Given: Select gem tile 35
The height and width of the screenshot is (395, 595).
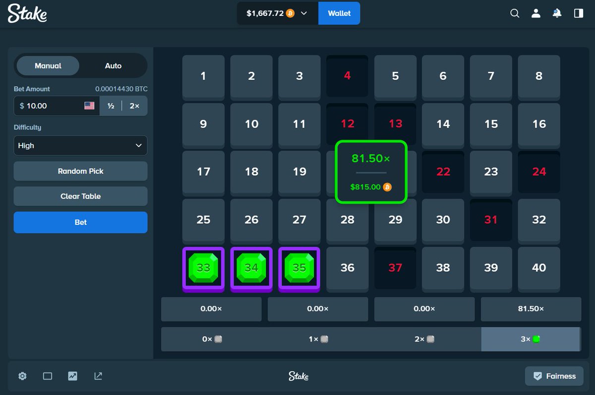Looking at the screenshot, I should [299, 268].
